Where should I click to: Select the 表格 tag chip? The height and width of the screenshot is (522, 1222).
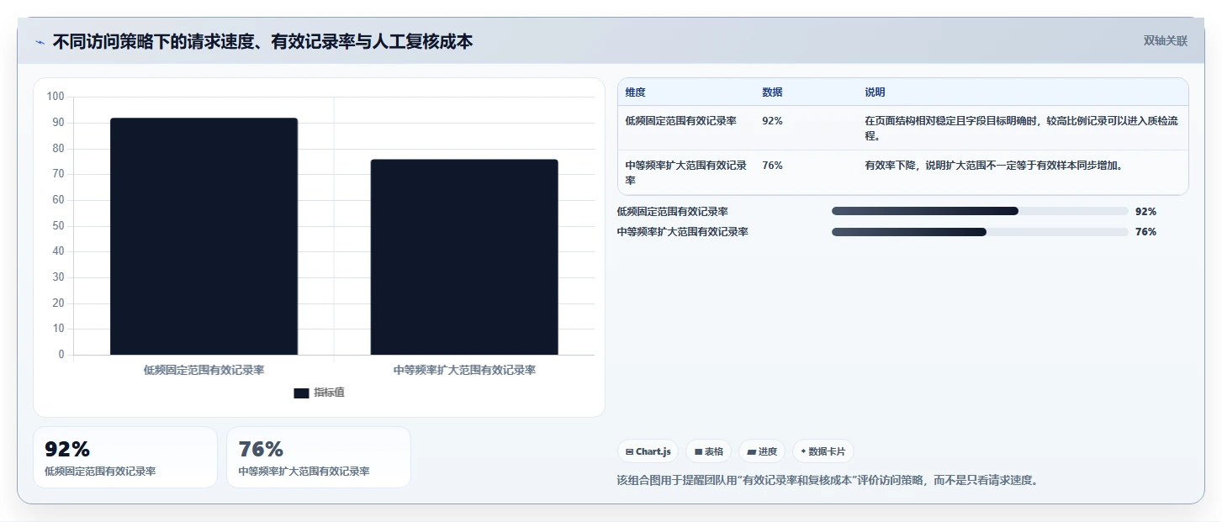point(708,451)
